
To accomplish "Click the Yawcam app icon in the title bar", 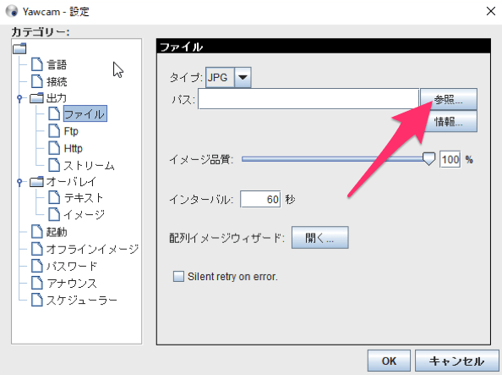I will (12, 11).
